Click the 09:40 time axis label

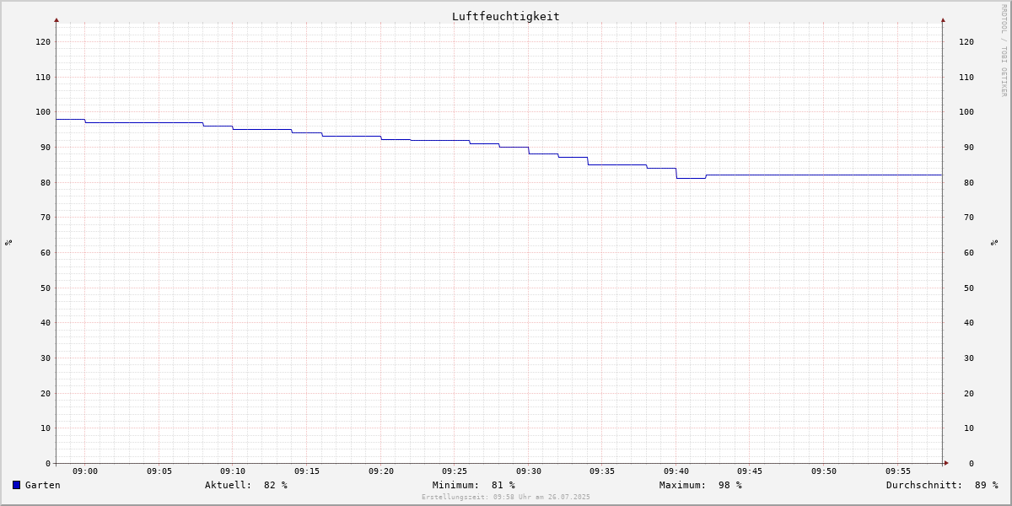tap(676, 471)
